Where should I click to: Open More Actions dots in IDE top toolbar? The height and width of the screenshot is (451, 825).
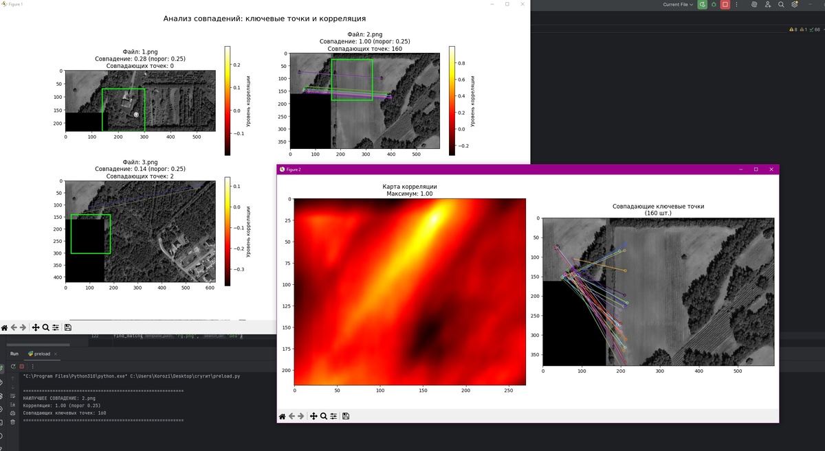736,4
